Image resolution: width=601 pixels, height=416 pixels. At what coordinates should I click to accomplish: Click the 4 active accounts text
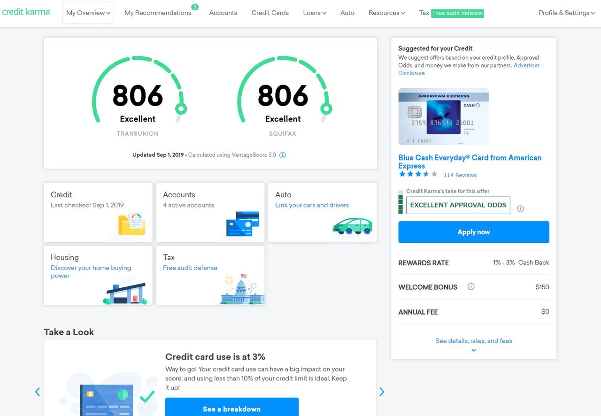189,205
